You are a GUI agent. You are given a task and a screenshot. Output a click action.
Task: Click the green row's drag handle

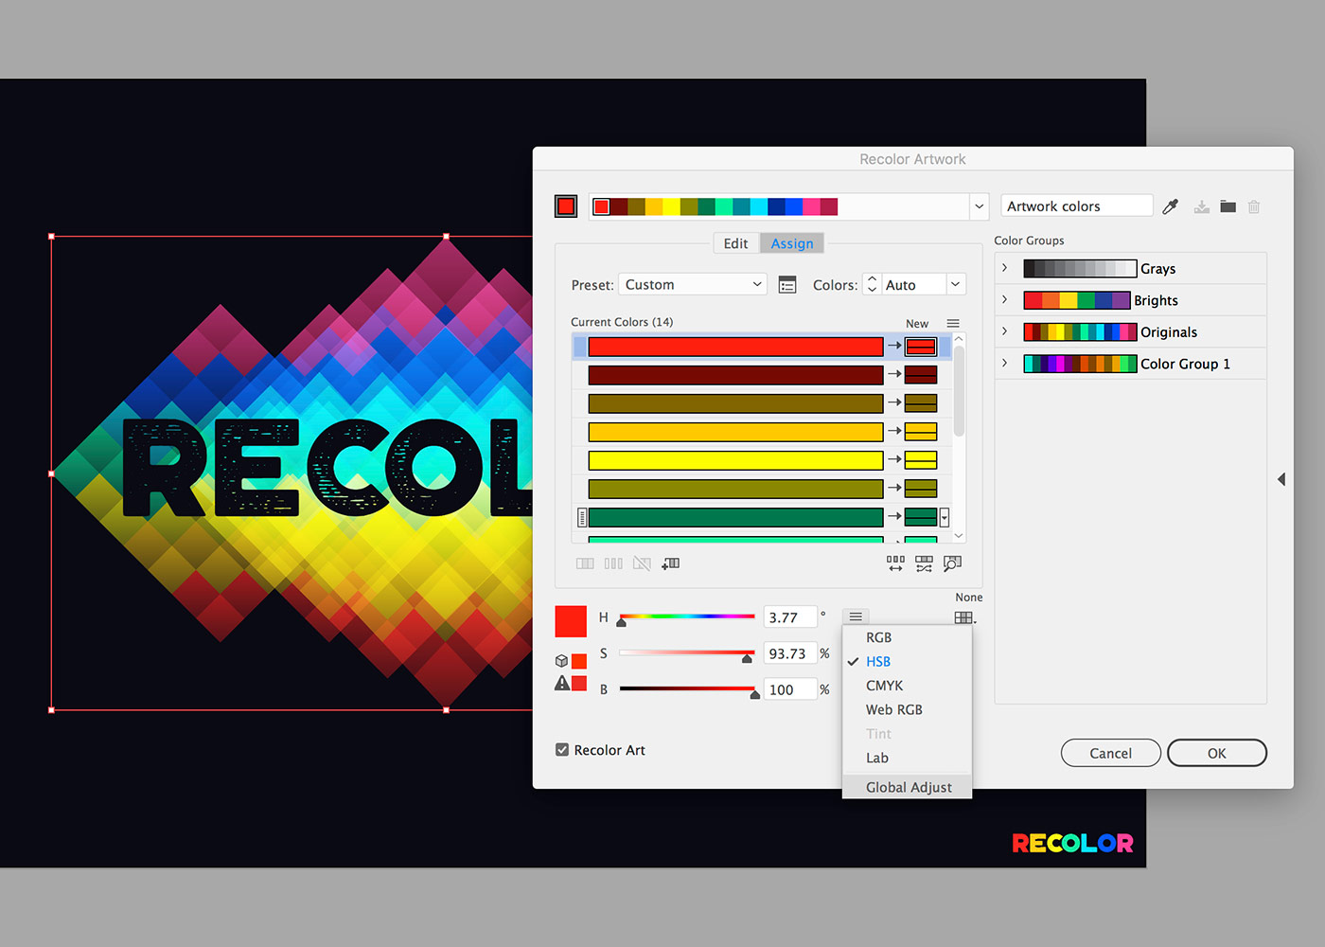581,517
